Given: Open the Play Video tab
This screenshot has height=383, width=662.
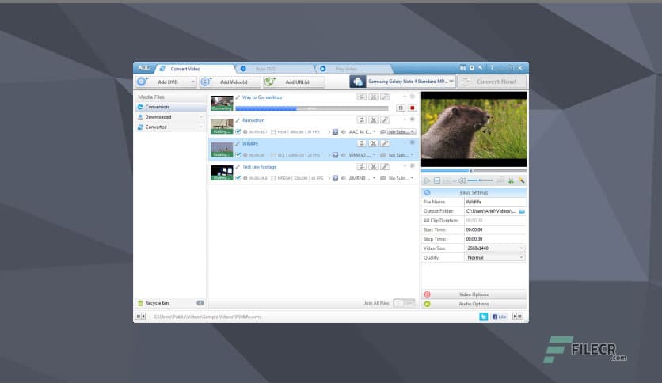Looking at the screenshot, I should [x=354, y=69].
